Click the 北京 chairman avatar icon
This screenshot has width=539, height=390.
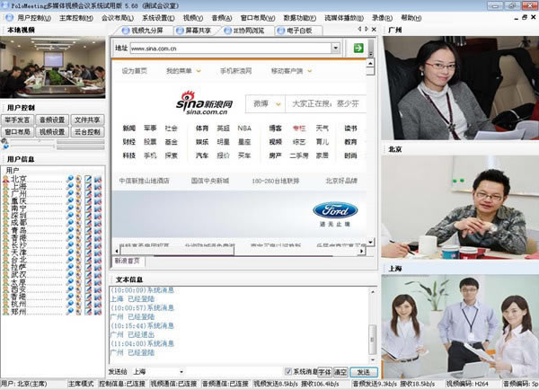click(6, 179)
